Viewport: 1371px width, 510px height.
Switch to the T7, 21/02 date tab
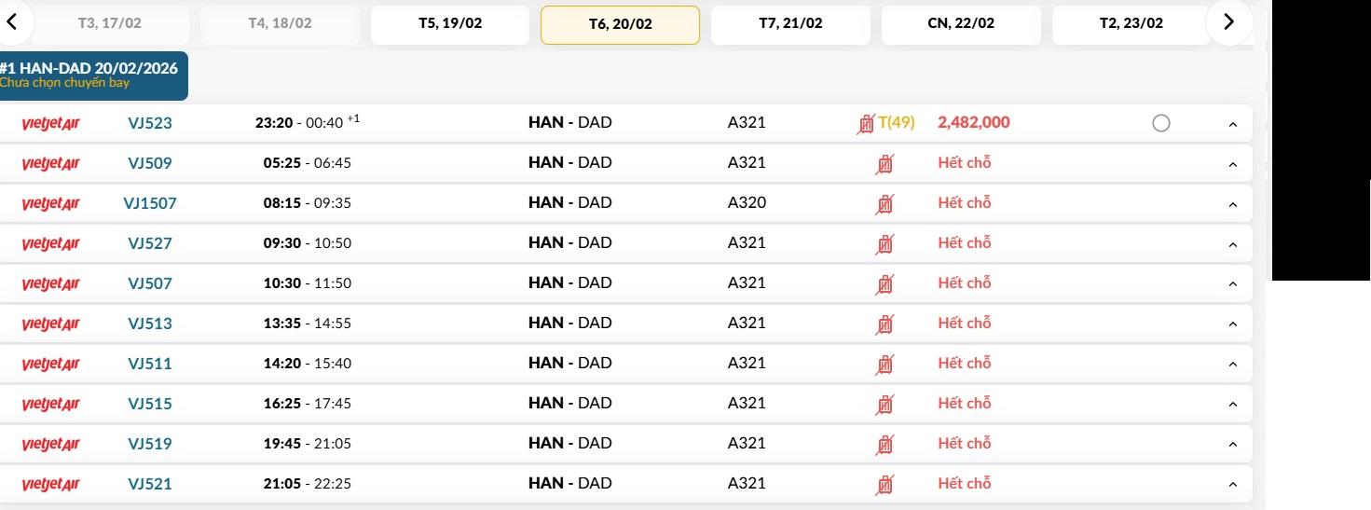[x=790, y=24]
